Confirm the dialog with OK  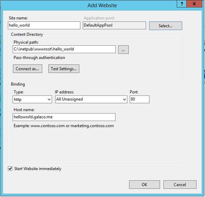[144, 185]
